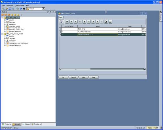Viewport: 163px width, 130px height.
Task: Select the Oracle SPOZ2 Model tree item
Action: coord(13,18)
